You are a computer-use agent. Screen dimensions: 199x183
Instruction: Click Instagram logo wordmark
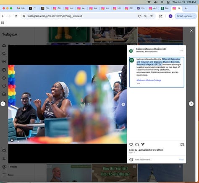10,34
